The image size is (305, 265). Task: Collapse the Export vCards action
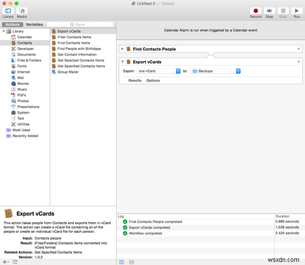point(123,62)
